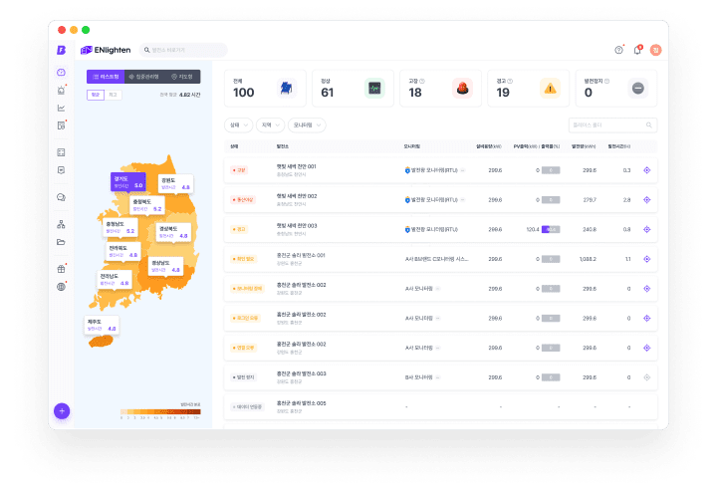This screenshot has width=717, height=490.
Task: Click the purple plus button in sidebar
Action: 61,410
